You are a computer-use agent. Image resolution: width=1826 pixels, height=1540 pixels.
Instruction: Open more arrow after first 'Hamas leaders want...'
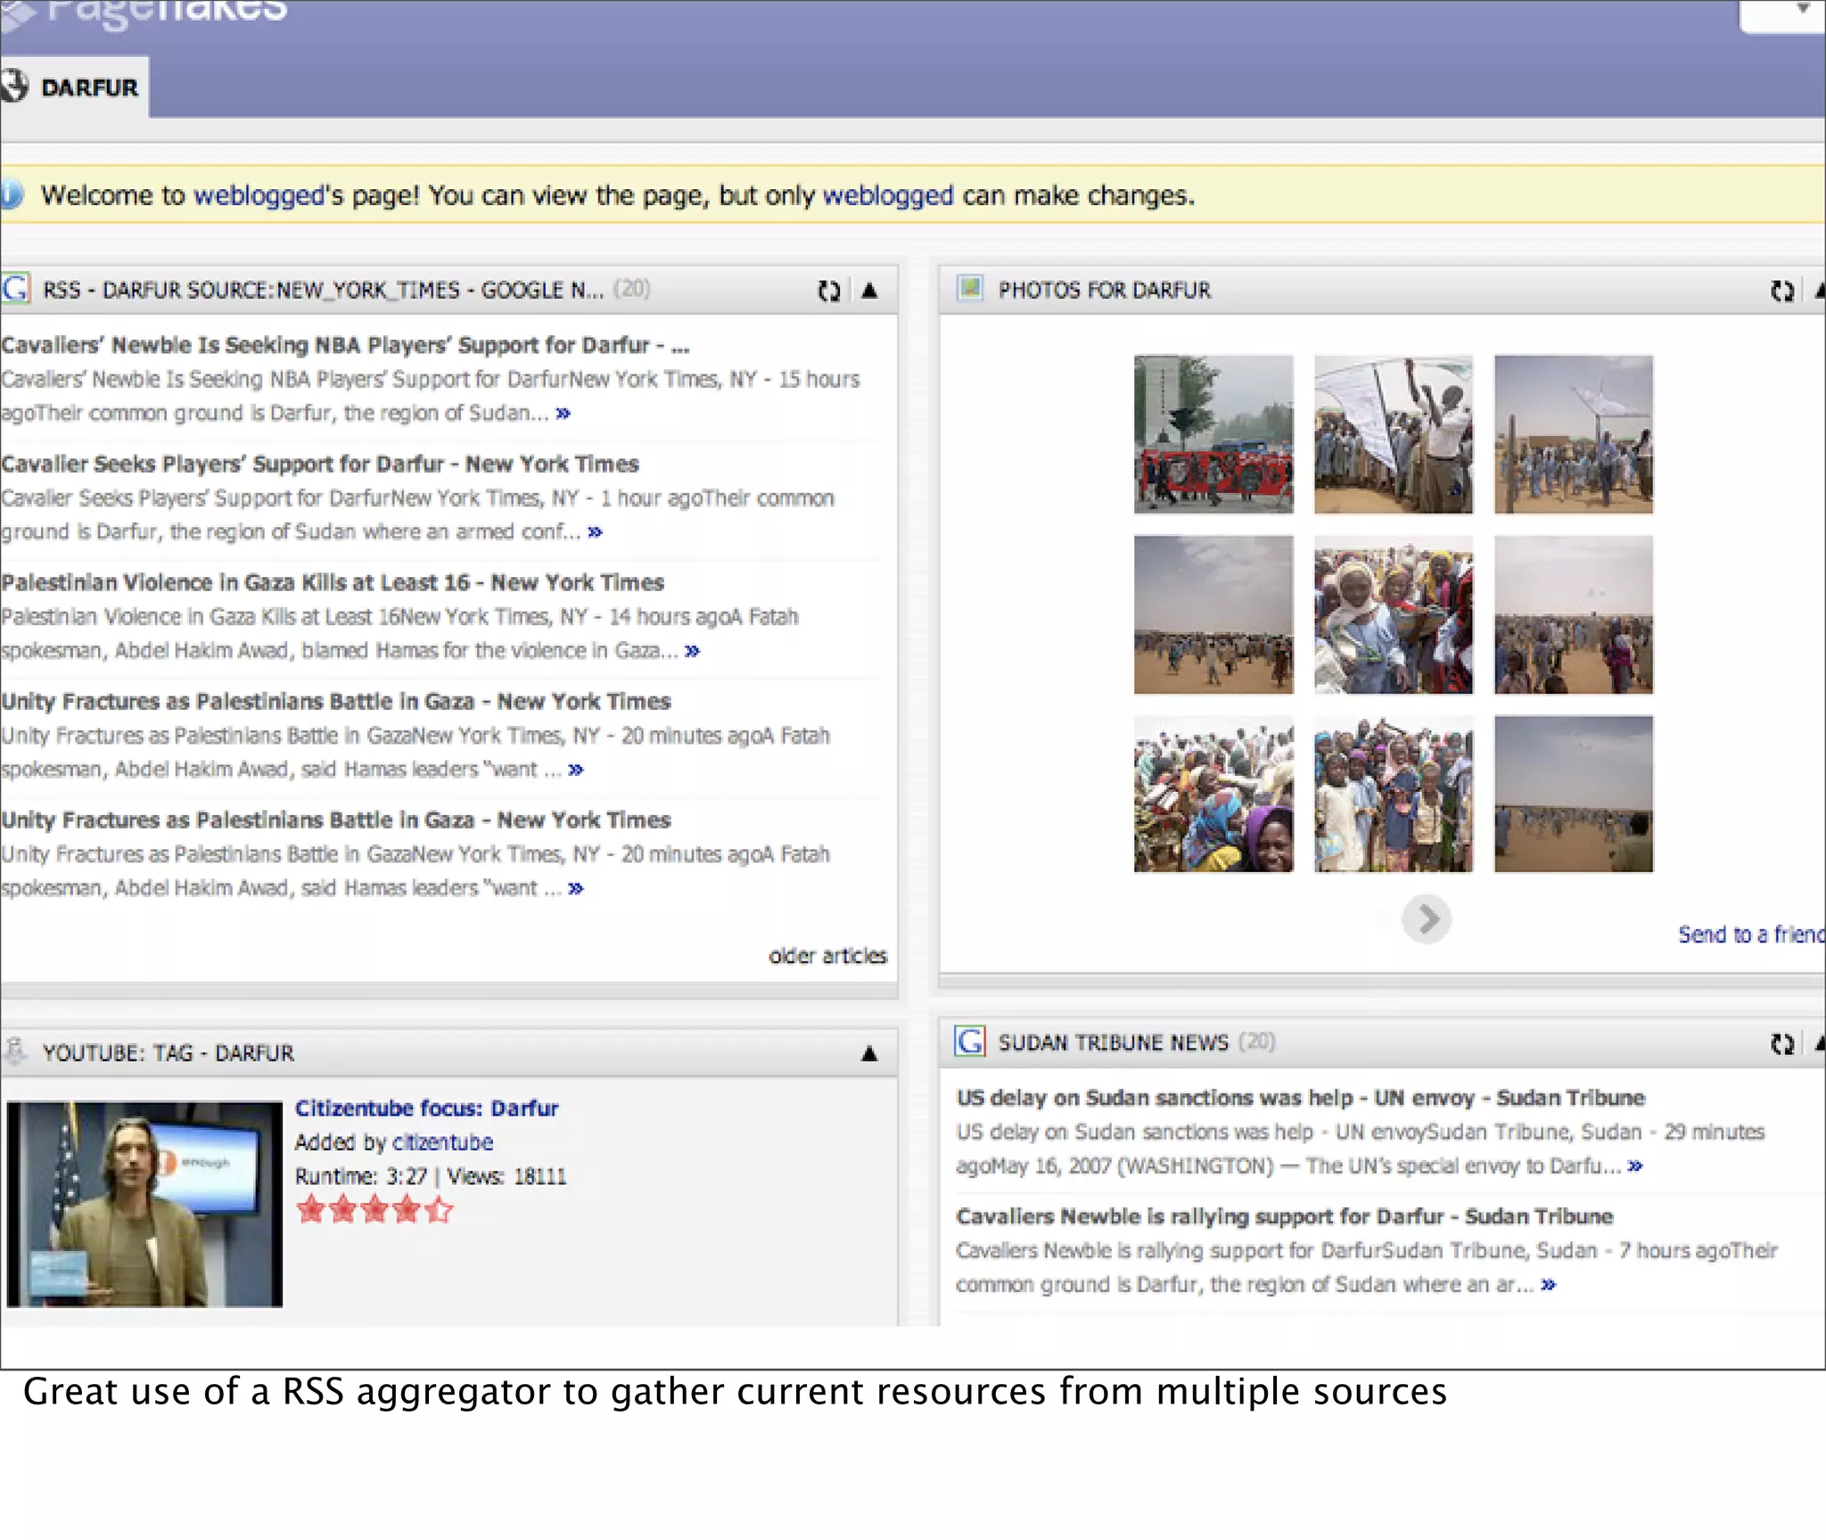(x=576, y=770)
